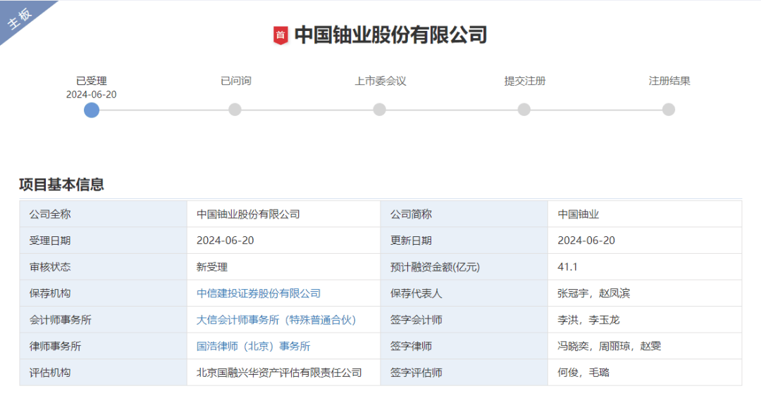Image resolution: width=761 pixels, height=398 pixels.
Task: Open the 国浩律师（北京）事务所 law firm link
Action: (x=253, y=346)
